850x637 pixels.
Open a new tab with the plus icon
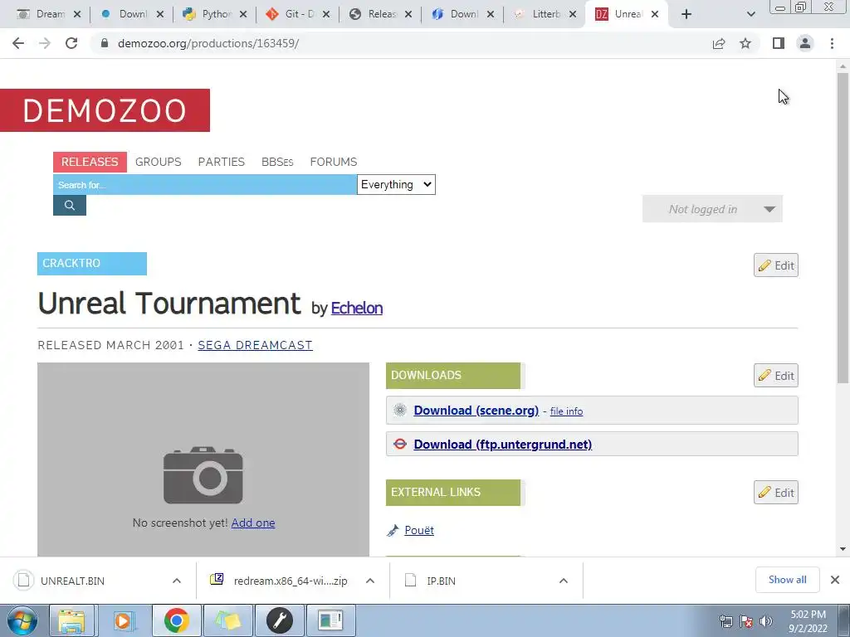click(686, 14)
